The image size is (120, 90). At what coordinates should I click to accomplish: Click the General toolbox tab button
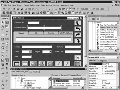[5, 18]
